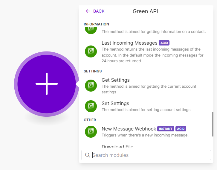Select the Set Settings module icon
This screenshot has width=217, height=170.
point(91,106)
